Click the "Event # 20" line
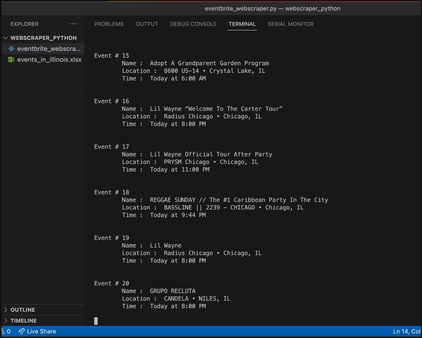Image resolution: width=422 pixels, height=338 pixels. point(112,283)
